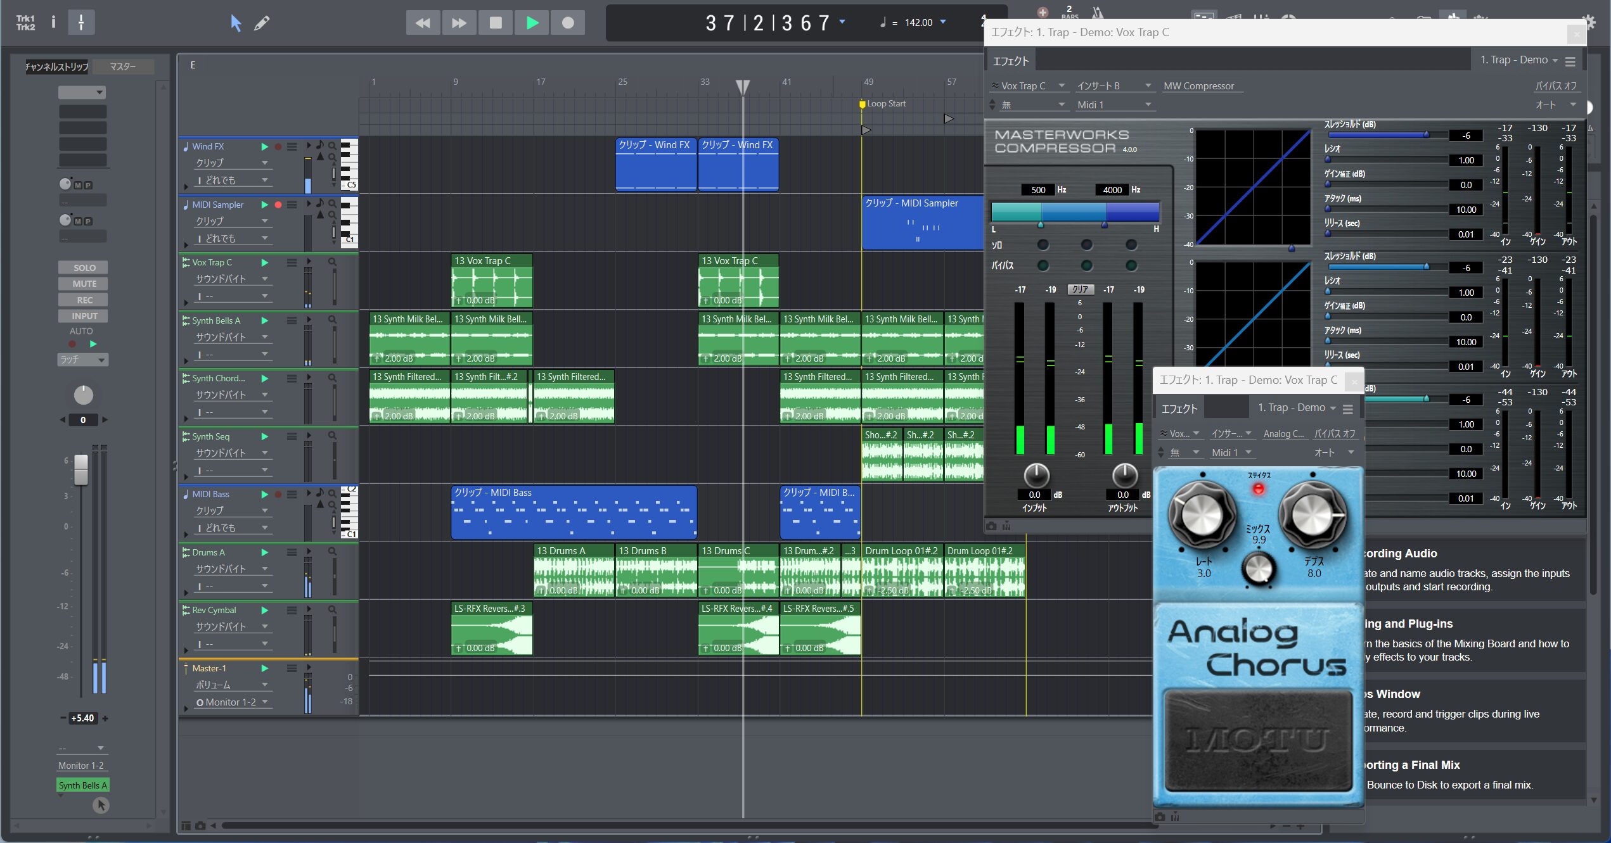Image resolution: width=1611 pixels, height=843 pixels.
Task: Stop playback with the stop button
Action: tap(496, 23)
